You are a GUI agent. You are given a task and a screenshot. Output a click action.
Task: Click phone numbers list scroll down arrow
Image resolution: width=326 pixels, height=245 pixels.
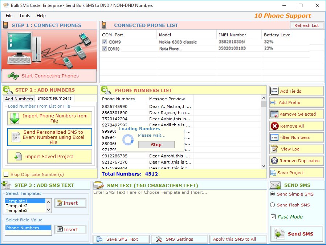point(264,166)
